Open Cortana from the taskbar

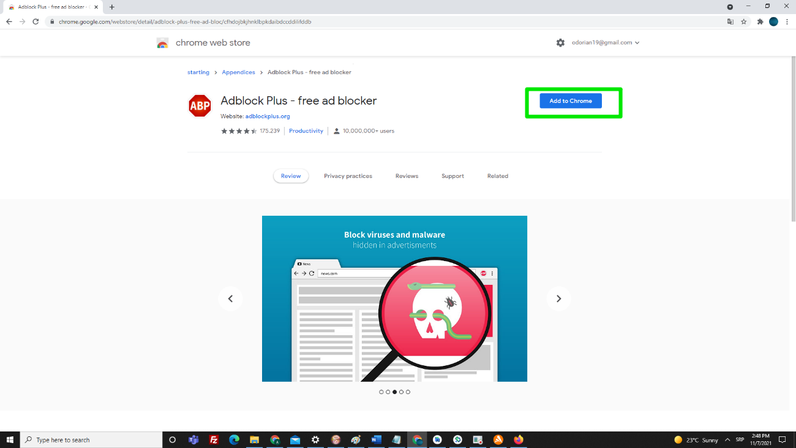tap(173, 440)
